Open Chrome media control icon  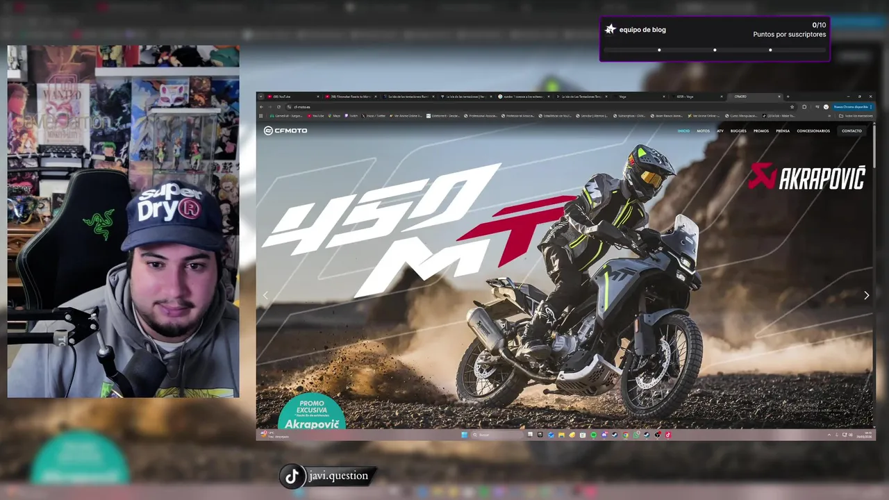point(817,107)
